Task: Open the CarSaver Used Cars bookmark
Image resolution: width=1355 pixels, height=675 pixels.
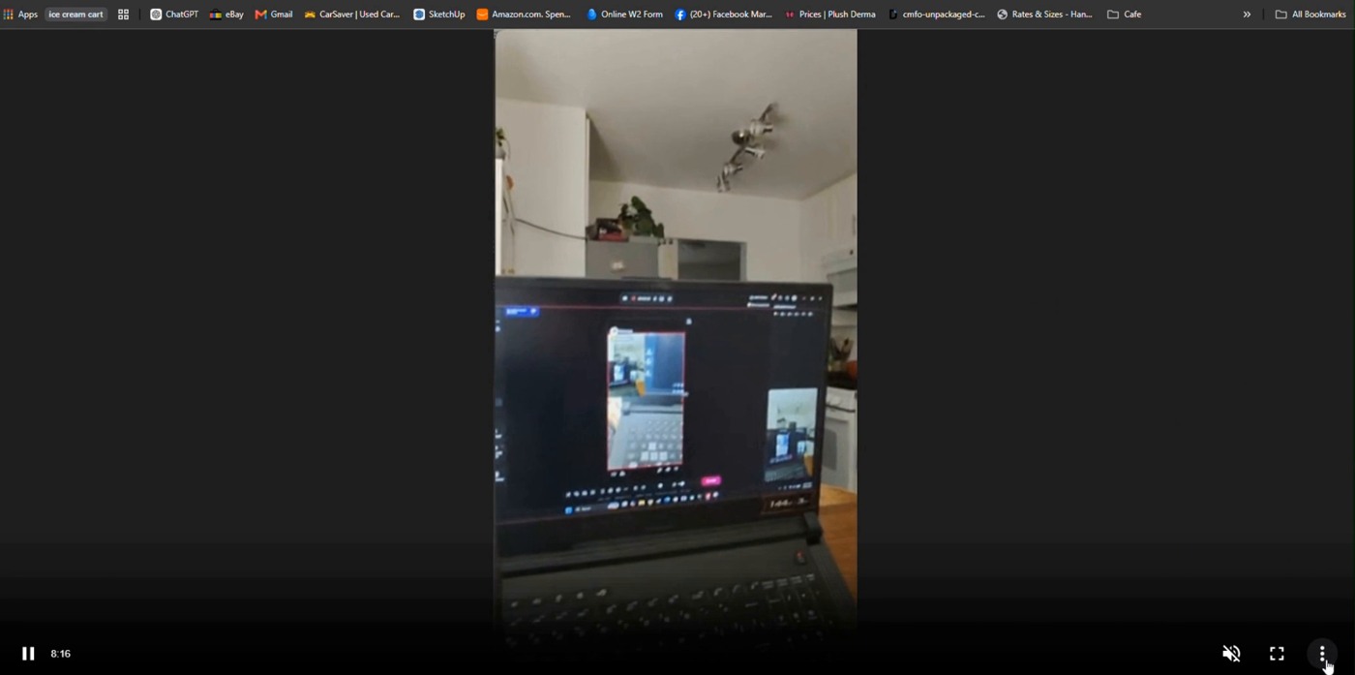Action: click(x=352, y=15)
